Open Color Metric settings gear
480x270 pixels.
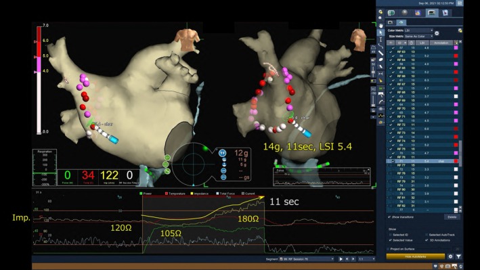coord(437,33)
